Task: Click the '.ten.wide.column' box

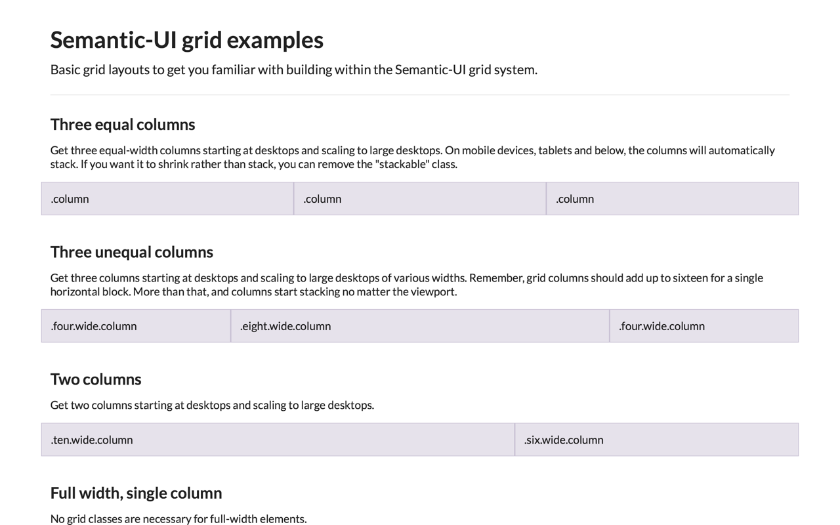Action: 278,440
